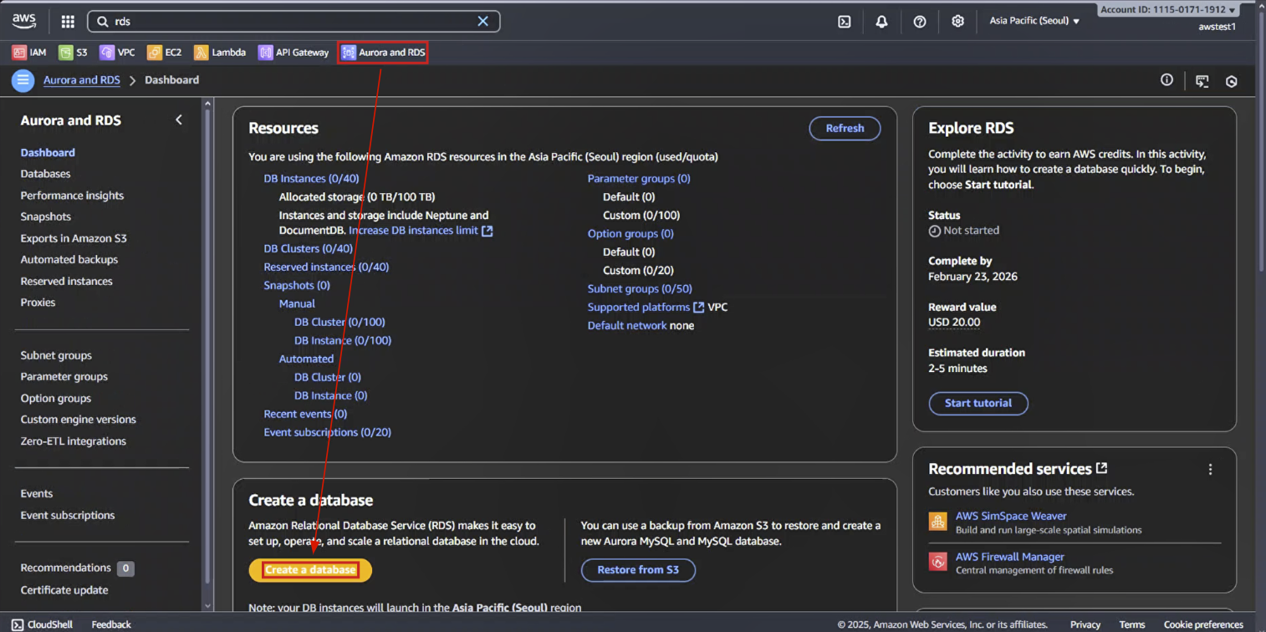
Task: Open Automated backups in sidebar
Action: pos(69,259)
